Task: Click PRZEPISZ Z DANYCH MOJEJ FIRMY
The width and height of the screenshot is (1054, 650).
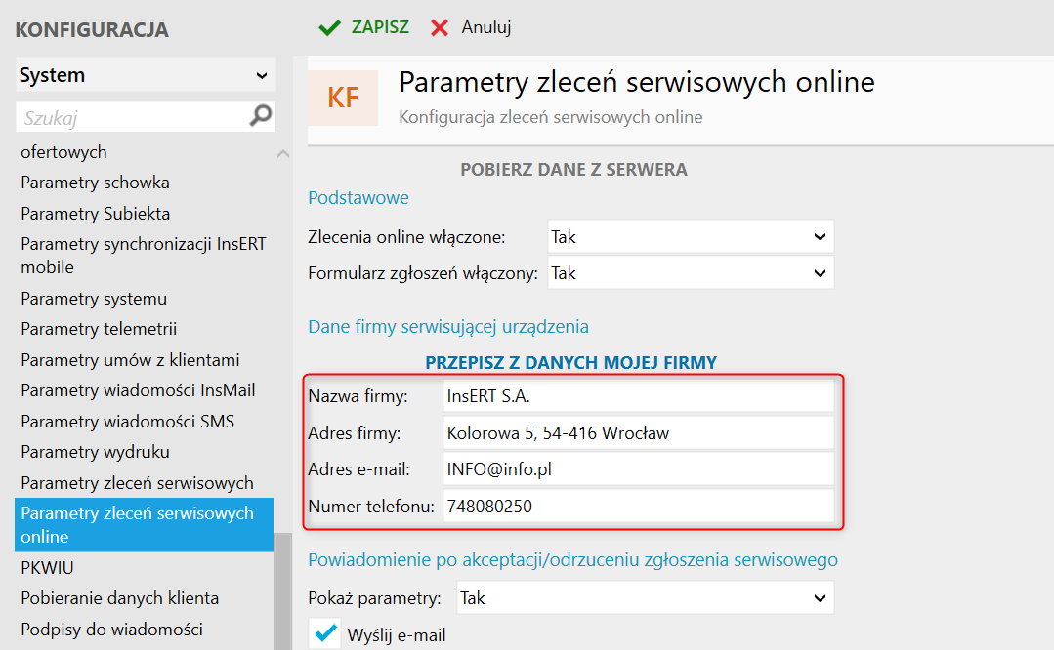Action: pos(571,363)
